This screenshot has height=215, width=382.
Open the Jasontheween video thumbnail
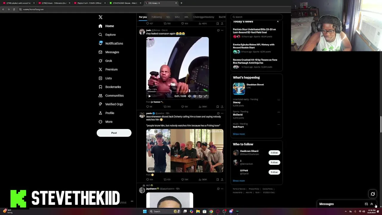click(x=185, y=151)
